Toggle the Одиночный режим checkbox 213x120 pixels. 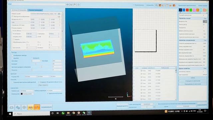pyautogui.click(x=48, y=93)
